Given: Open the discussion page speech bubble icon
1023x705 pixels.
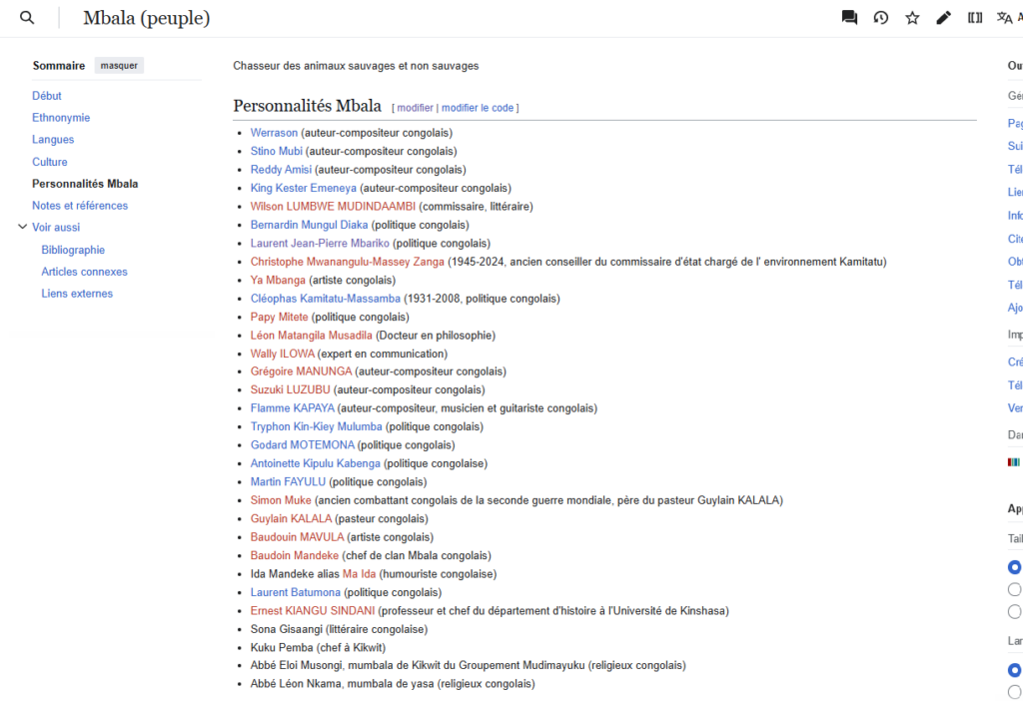Looking at the screenshot, I should coord(849,18).
